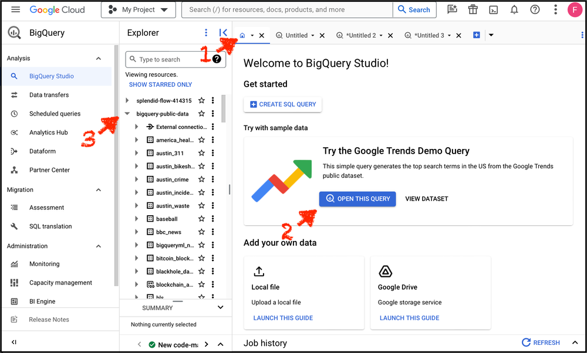Star the baseball dataset
587x353 pixels.
pyautogui.click(x=201, y=218)
